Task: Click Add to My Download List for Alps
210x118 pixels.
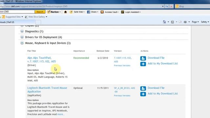Action: pos(163,63)
